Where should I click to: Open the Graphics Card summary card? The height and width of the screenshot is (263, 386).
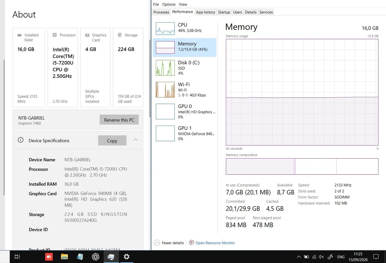click(x=95, y=67)
